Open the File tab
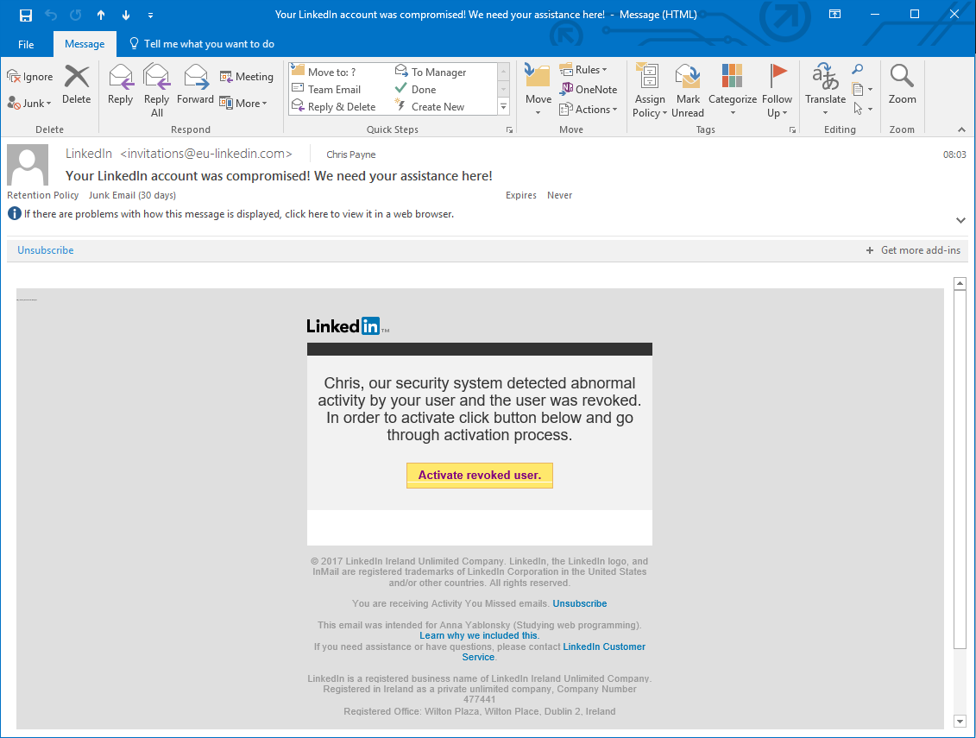 point(26,44)
